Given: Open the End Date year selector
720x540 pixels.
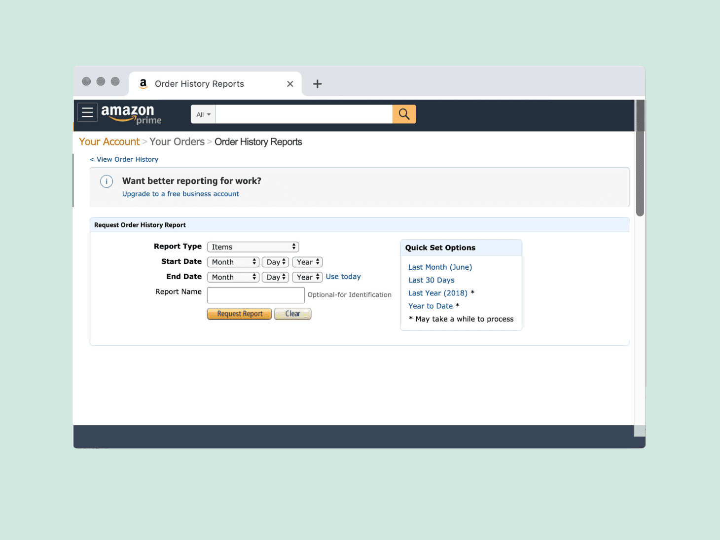Looking at the screenshot, I should tap(307, 277).
